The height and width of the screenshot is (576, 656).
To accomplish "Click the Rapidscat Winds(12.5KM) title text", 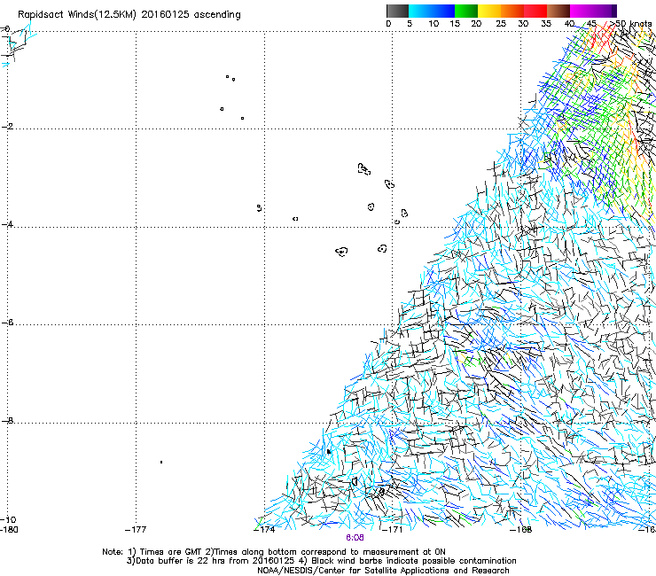I will point(129,15).
